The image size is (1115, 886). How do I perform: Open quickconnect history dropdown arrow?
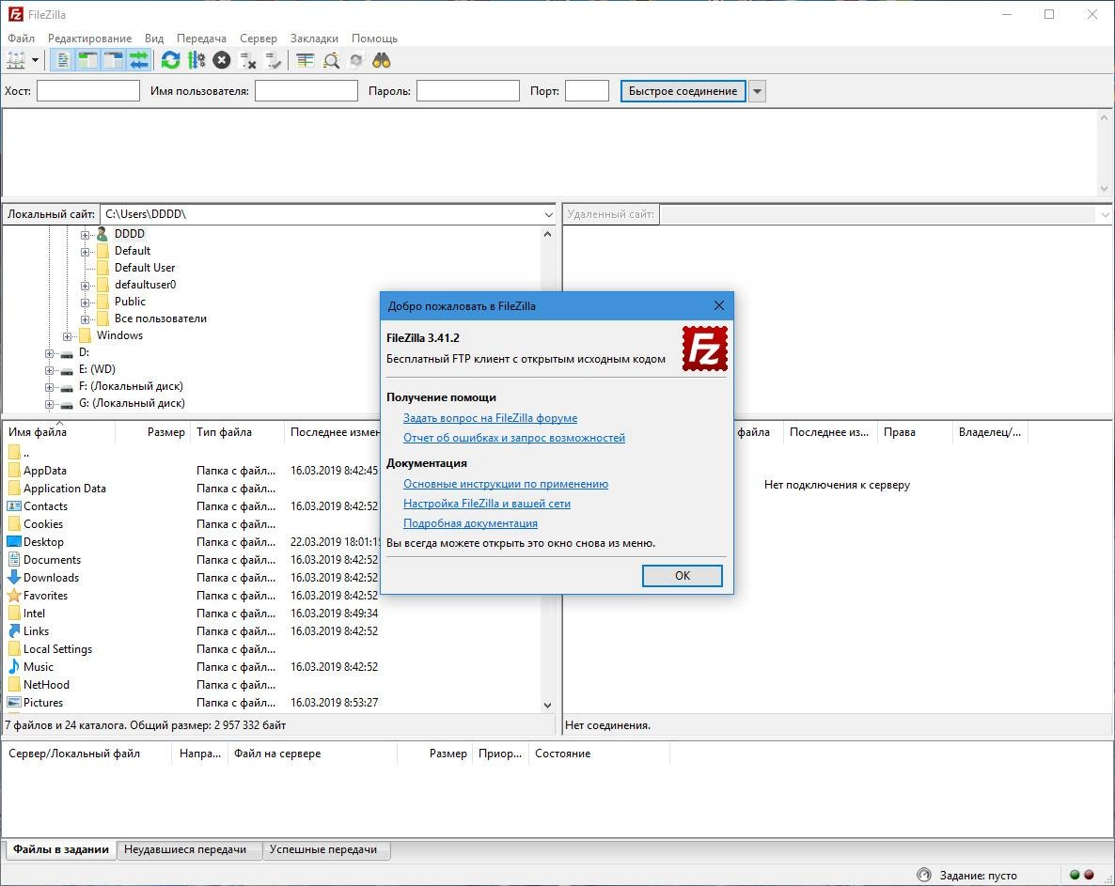tap(758, 91)
